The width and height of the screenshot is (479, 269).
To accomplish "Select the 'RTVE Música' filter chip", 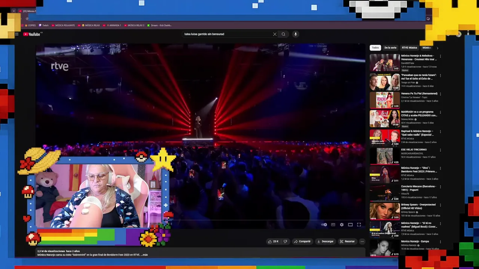I will tap(409, 48).
